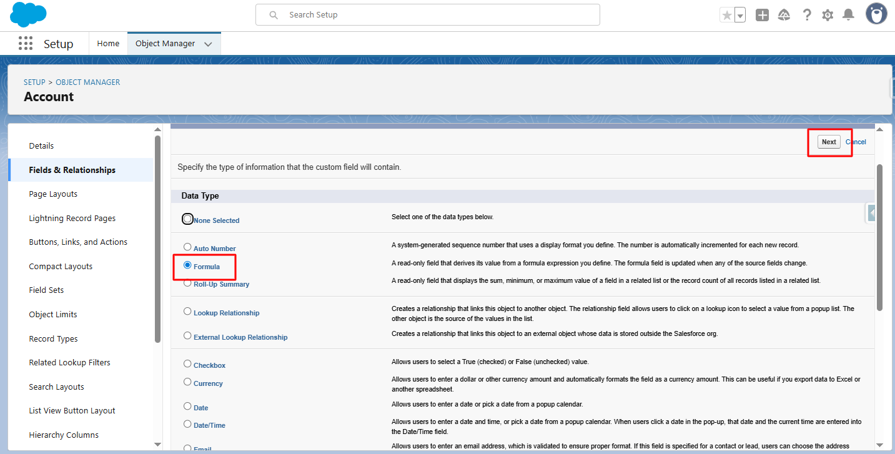Choose the Roll-Up Summary data type
Screen dimensions: 895x454
click(187, 283)
